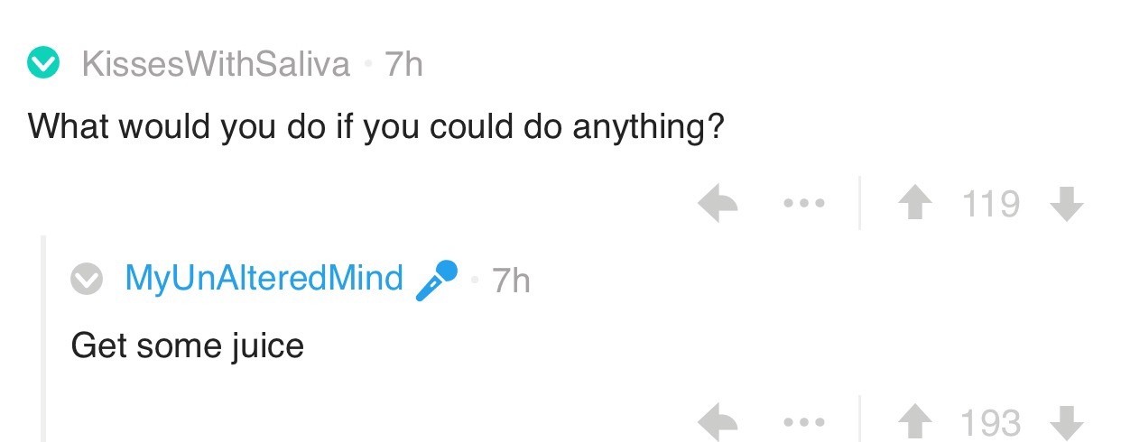The width and height of the screenshot is (1121, 442).
Task: Select the "Get some juice" reply text
Action: click(188, 345)
